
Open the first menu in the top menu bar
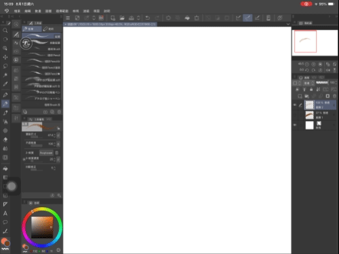(17, 11)
